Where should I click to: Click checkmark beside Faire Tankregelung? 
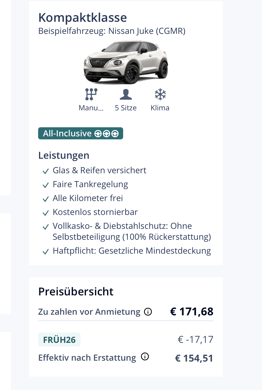pyautogui.click(x=46, y=185)
